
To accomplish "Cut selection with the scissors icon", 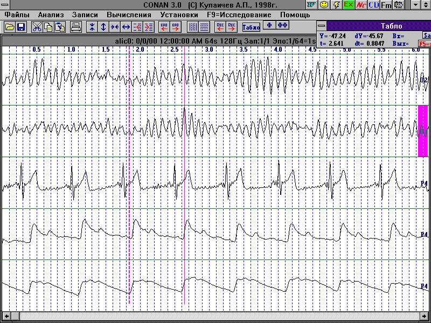I will [37, 26].
